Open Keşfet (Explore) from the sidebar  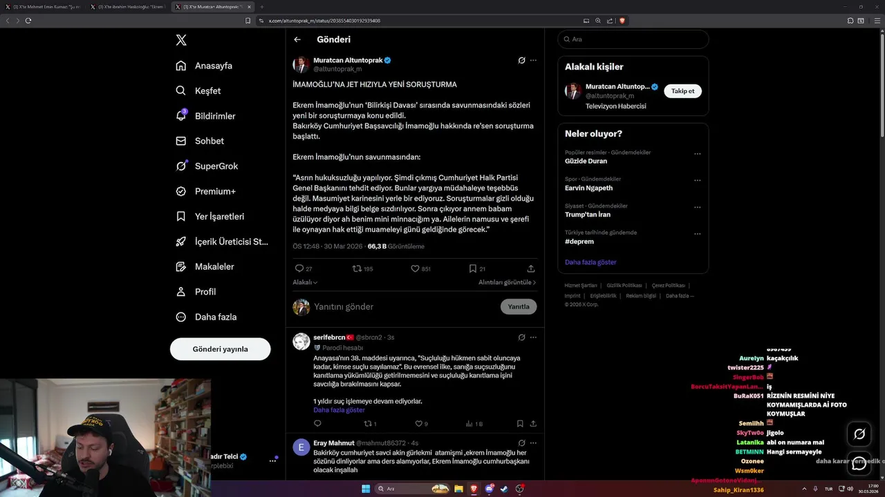[x=198, y=90]
